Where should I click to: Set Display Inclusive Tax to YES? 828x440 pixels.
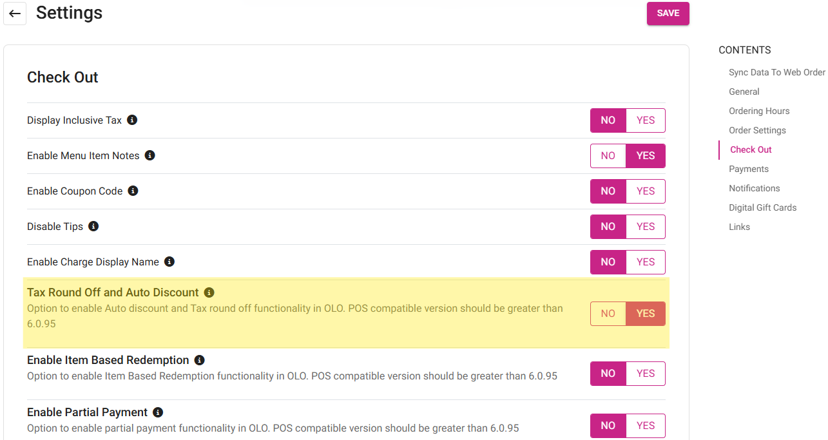(x=645, y=120)
